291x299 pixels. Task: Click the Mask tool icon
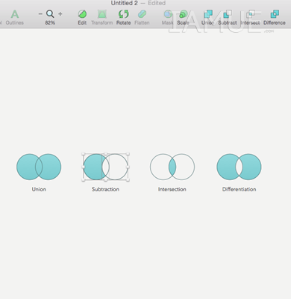168,14
